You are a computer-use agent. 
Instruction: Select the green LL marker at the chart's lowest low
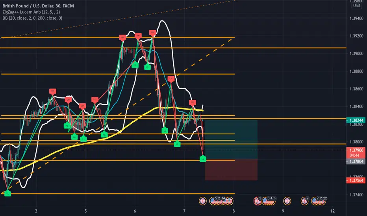click(x=7, y=193)
